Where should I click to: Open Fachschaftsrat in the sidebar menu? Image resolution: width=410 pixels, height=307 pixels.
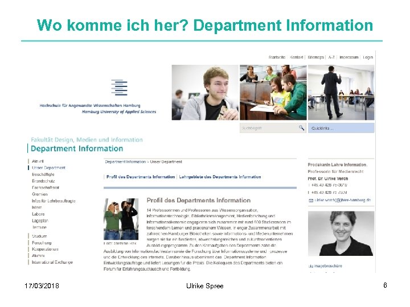pyautogui.click(x=46, y=188)
